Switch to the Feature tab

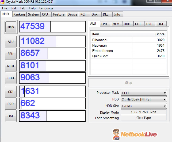(59, 14)
